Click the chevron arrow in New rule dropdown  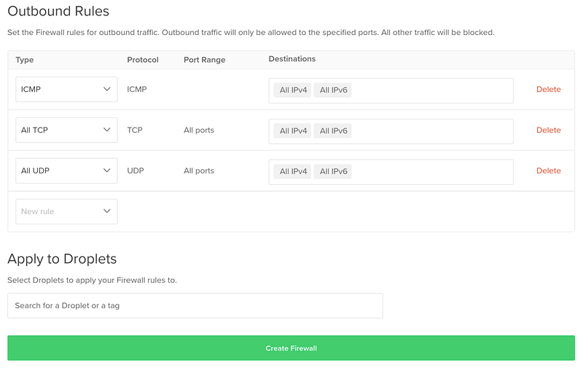coord(107,211)
